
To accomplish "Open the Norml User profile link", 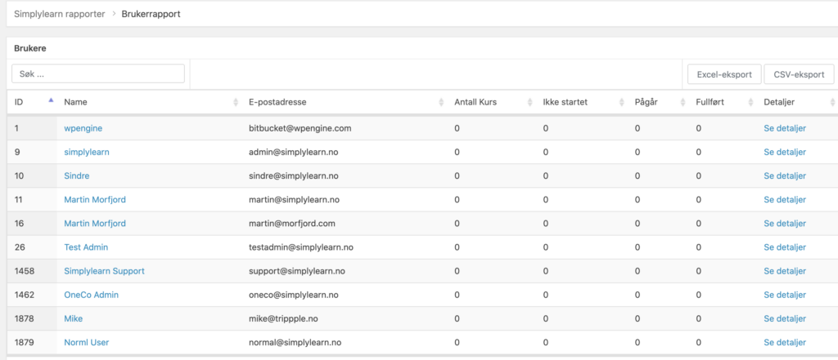I will (86, 342).
